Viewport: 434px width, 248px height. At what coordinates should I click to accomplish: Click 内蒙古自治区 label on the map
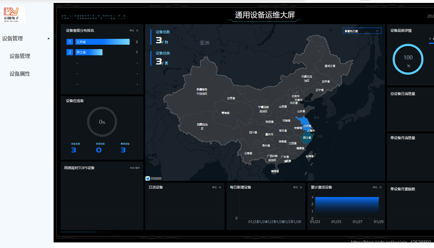307,79
